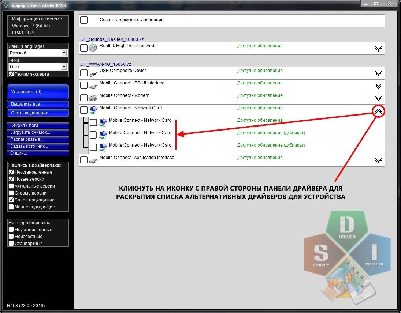The width and height of the screenshot is (401, 313).
Task: Click the 'Windows 7 (64-bit)' system text
Action: 31,26
